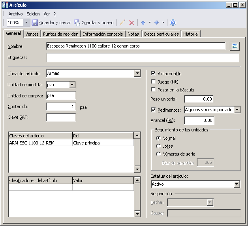Screen dimensions: 248x226
Task: Open the Información contable tab
Action: coord(103,34)
